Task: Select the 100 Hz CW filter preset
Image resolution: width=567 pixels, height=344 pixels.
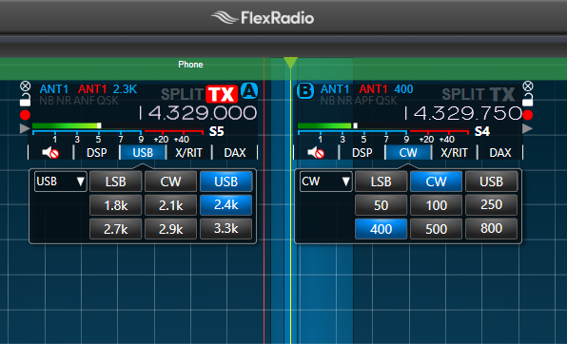Action: tap(436, 205)
